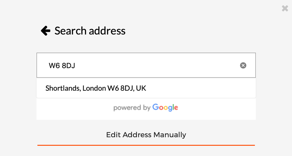Click the 'UK' part of the suggestion
The height and width of the screenshot is (156, 292).
coord(141,88)
